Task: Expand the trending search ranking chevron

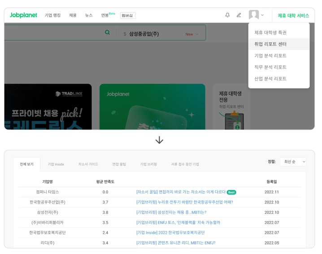Action: [x=197, y=34]
